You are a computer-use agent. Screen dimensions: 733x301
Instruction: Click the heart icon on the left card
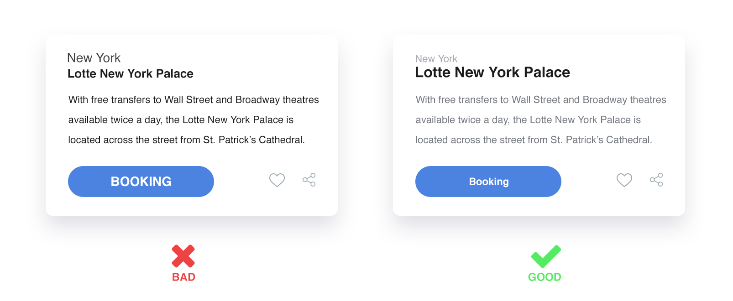[277, 180]
